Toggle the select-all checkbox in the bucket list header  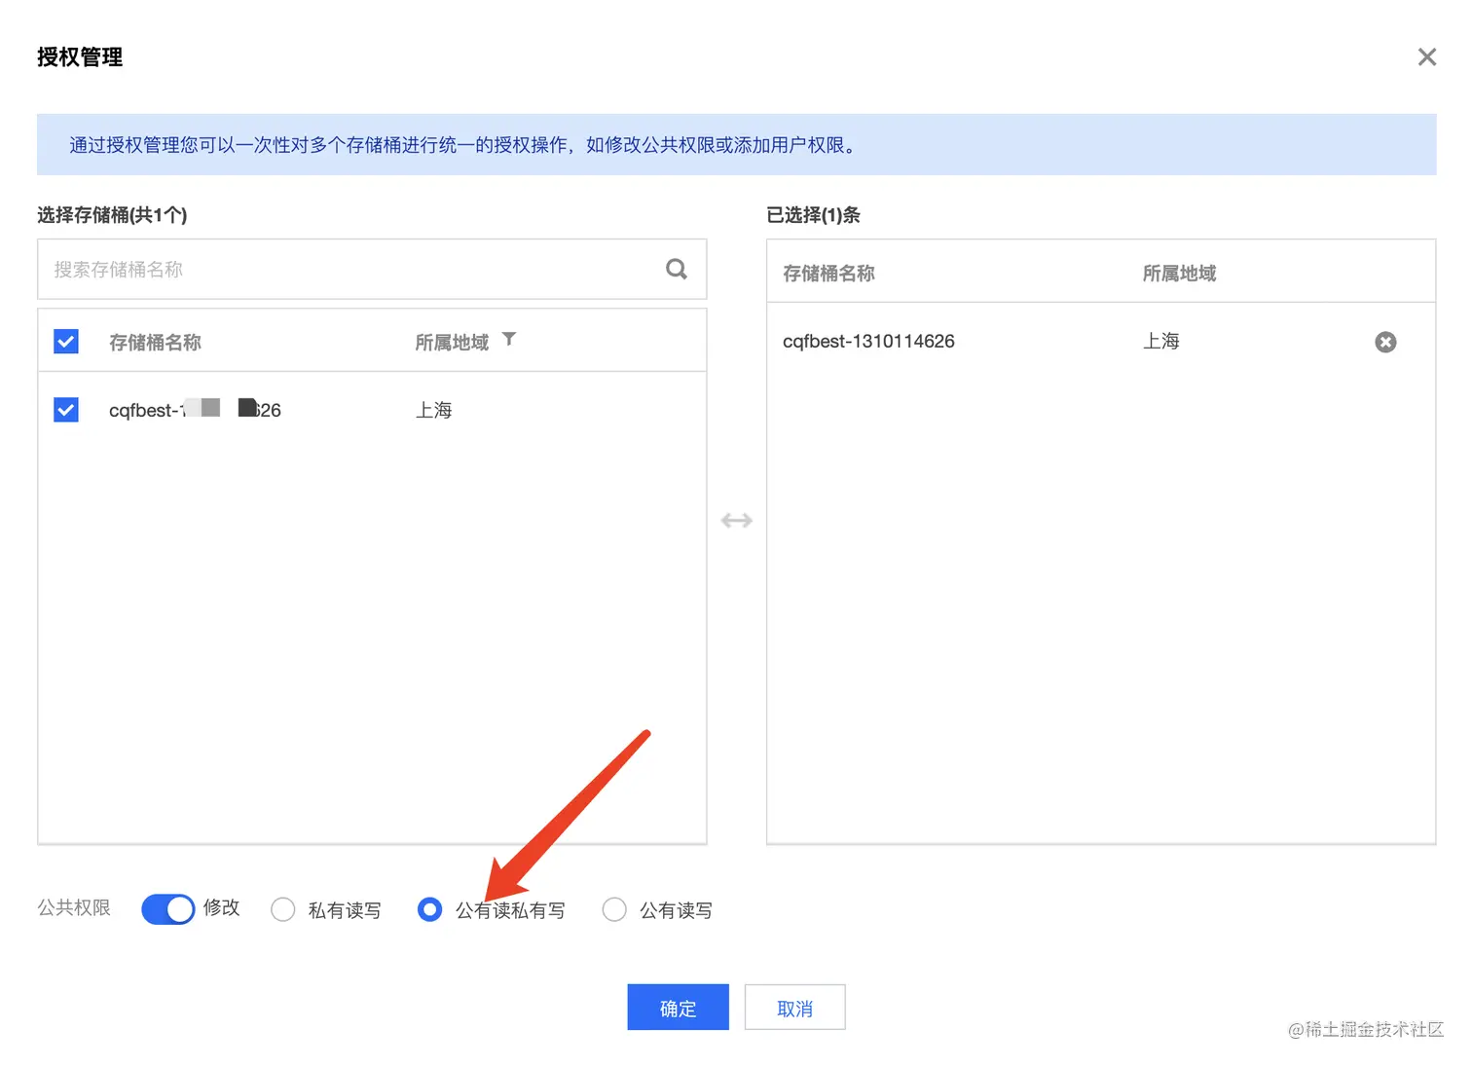pyautogui.click(x=66, y=342)
